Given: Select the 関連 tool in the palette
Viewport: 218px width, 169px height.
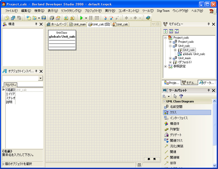Looking at the screenshot, I should 187,152.
